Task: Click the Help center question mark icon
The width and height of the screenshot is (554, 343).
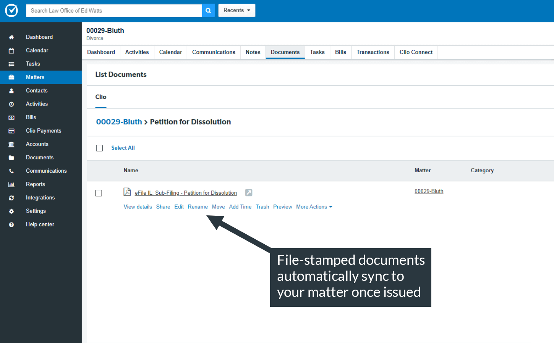Action: (x=11, y=225)
